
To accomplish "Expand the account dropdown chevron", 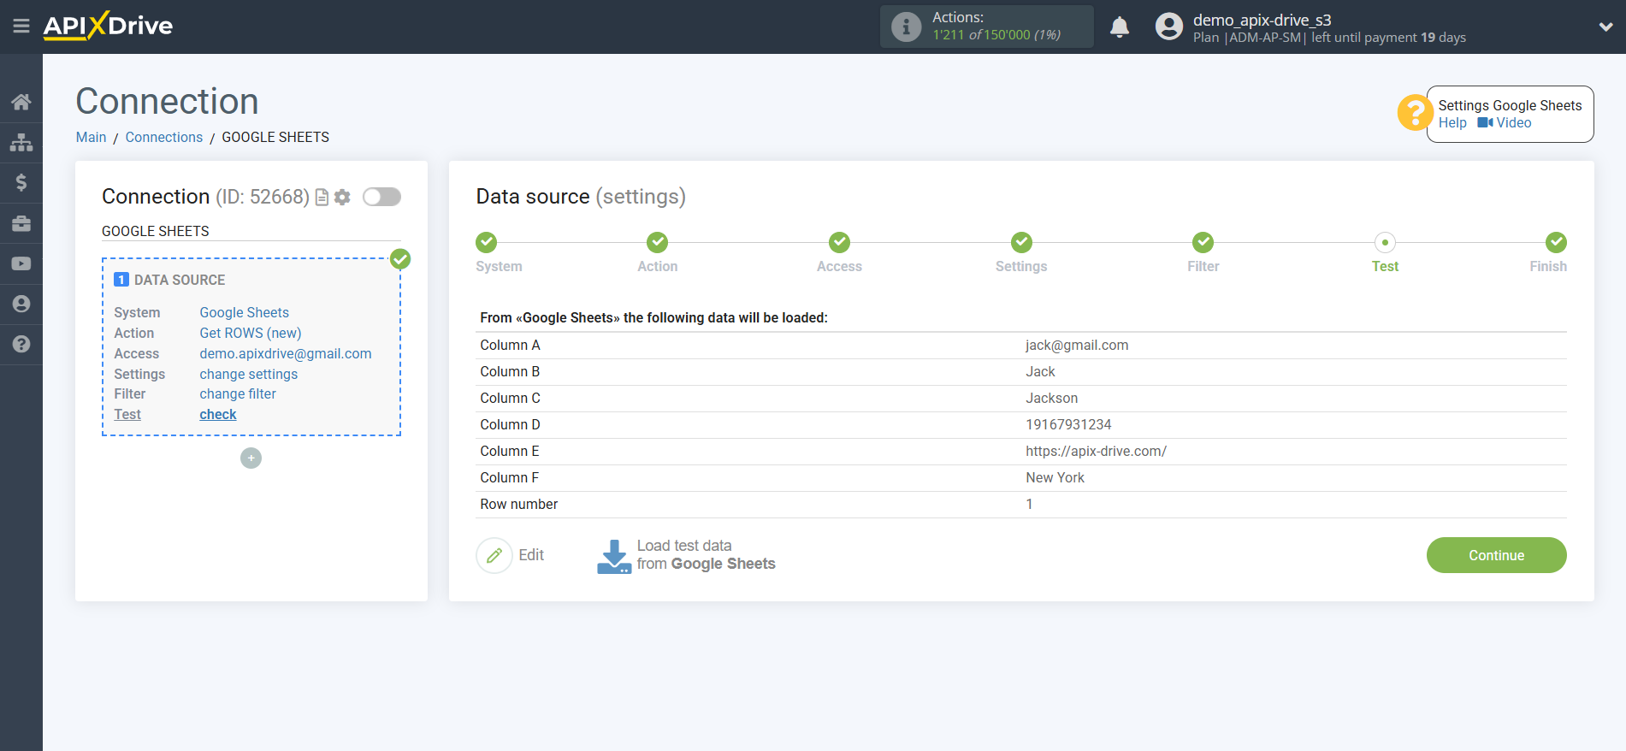I will [1605, 27].
